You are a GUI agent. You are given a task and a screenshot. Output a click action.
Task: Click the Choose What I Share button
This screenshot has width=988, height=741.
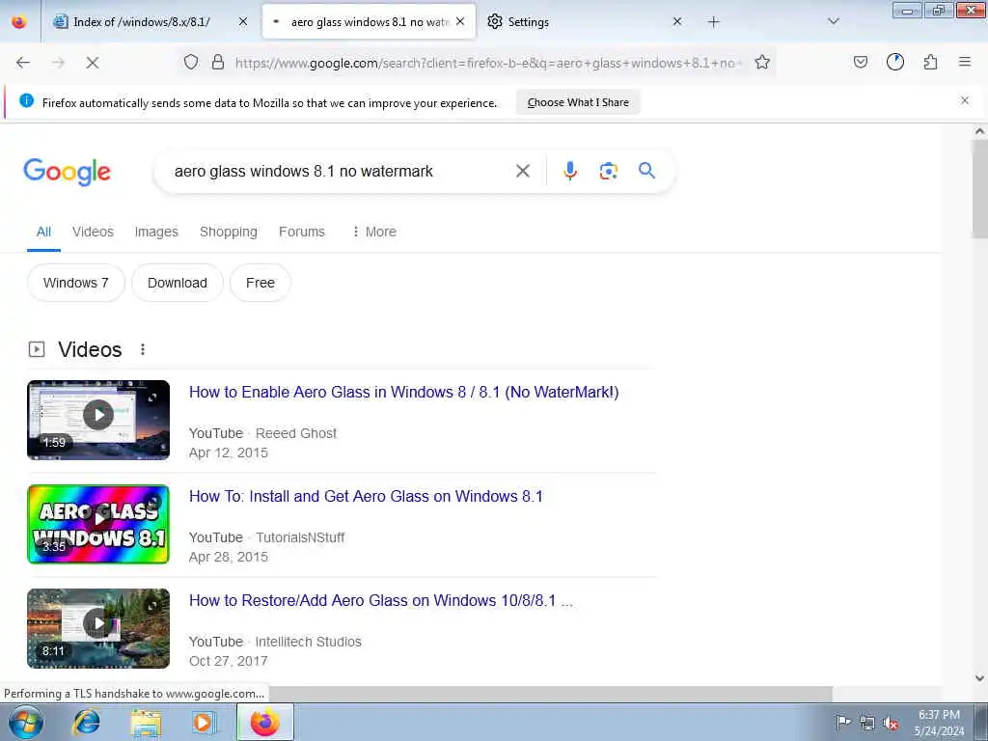[578, 102]
